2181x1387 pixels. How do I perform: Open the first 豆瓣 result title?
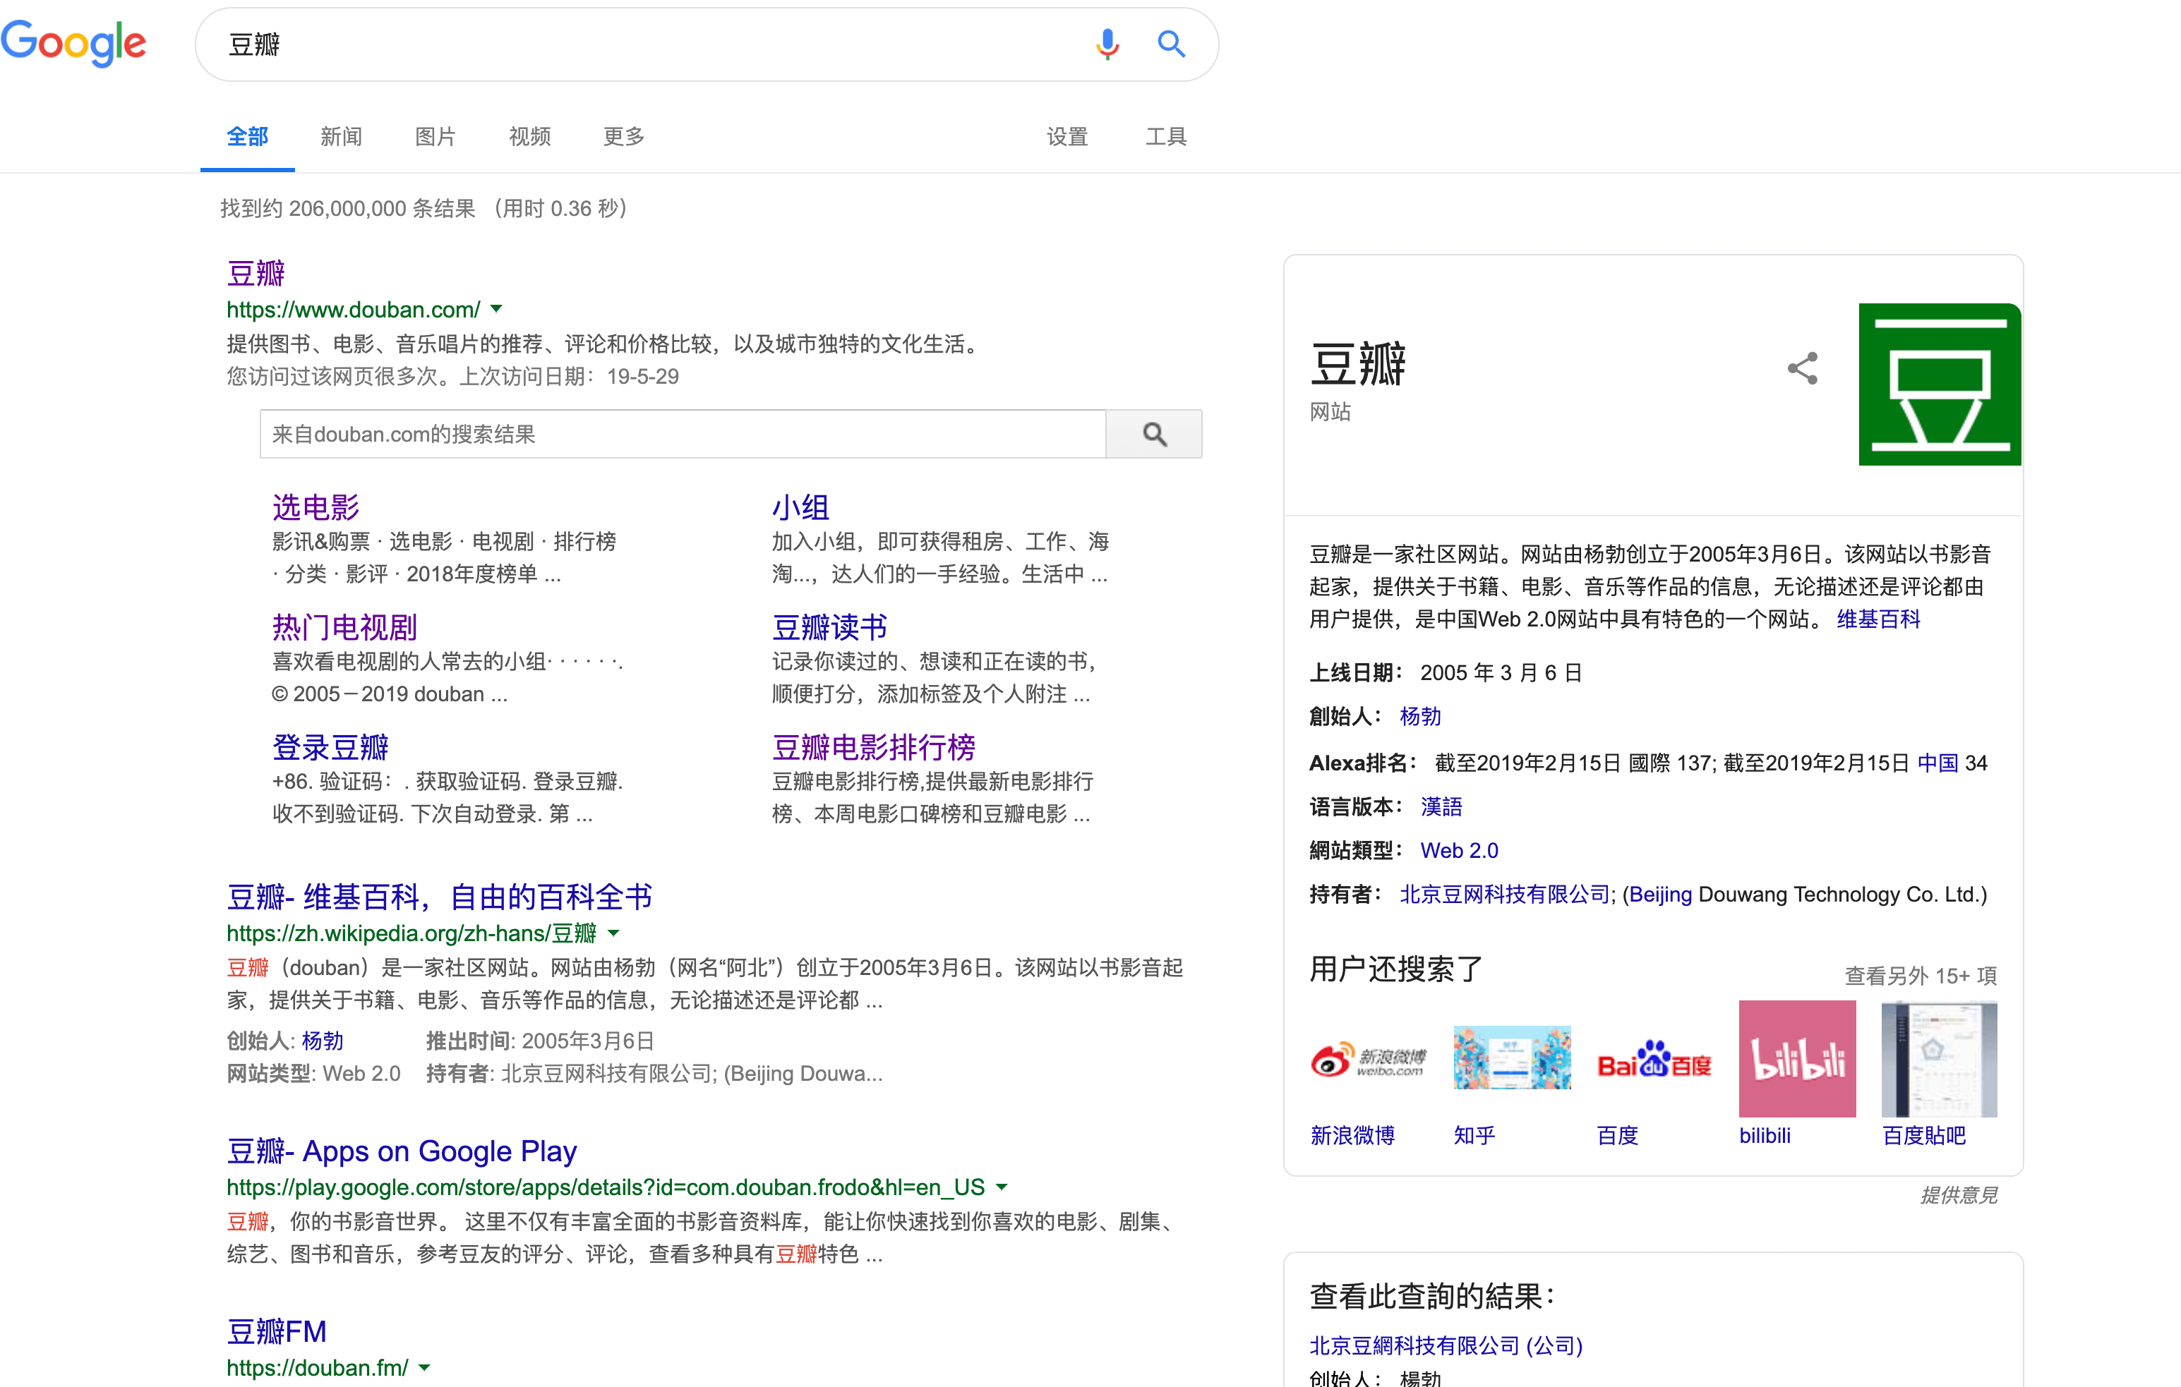coord(256,272)
